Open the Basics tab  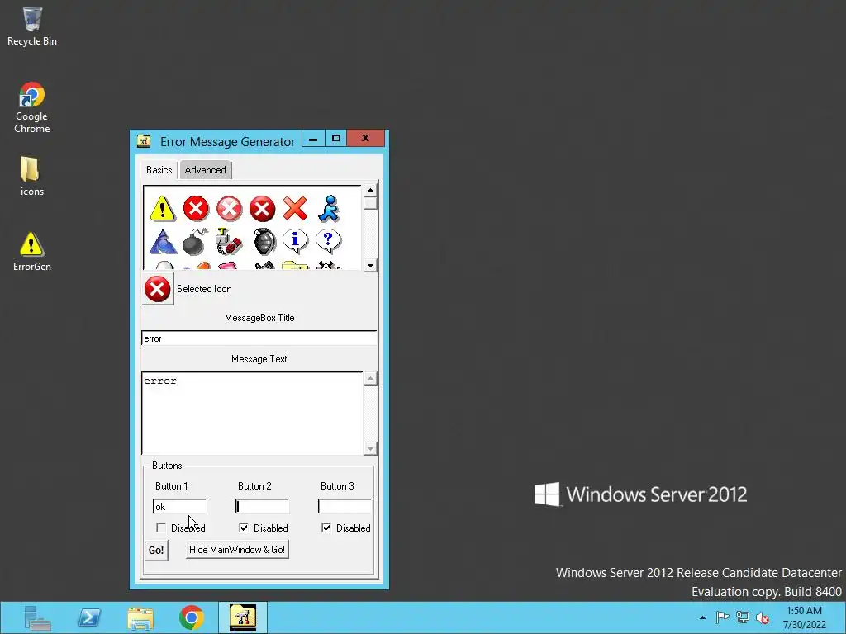coord(159,170)
